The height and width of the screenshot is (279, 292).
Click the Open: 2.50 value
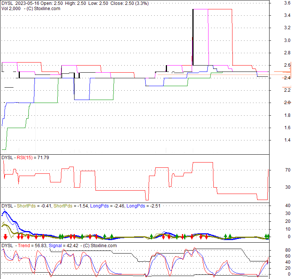coord(52,3)
